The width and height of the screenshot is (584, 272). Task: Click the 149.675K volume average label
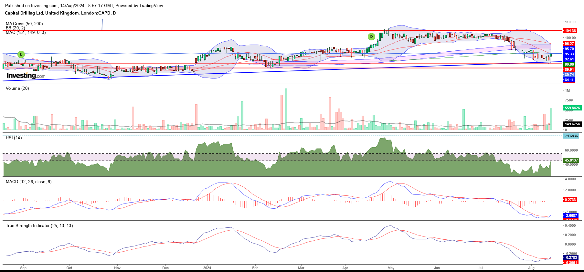click(x=572, y=124)
